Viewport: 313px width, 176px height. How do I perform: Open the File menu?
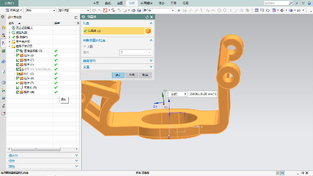point(9,3)
